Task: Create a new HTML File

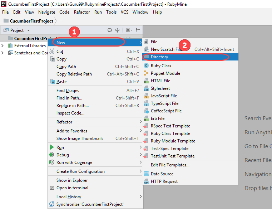Action: pos(160,81)
